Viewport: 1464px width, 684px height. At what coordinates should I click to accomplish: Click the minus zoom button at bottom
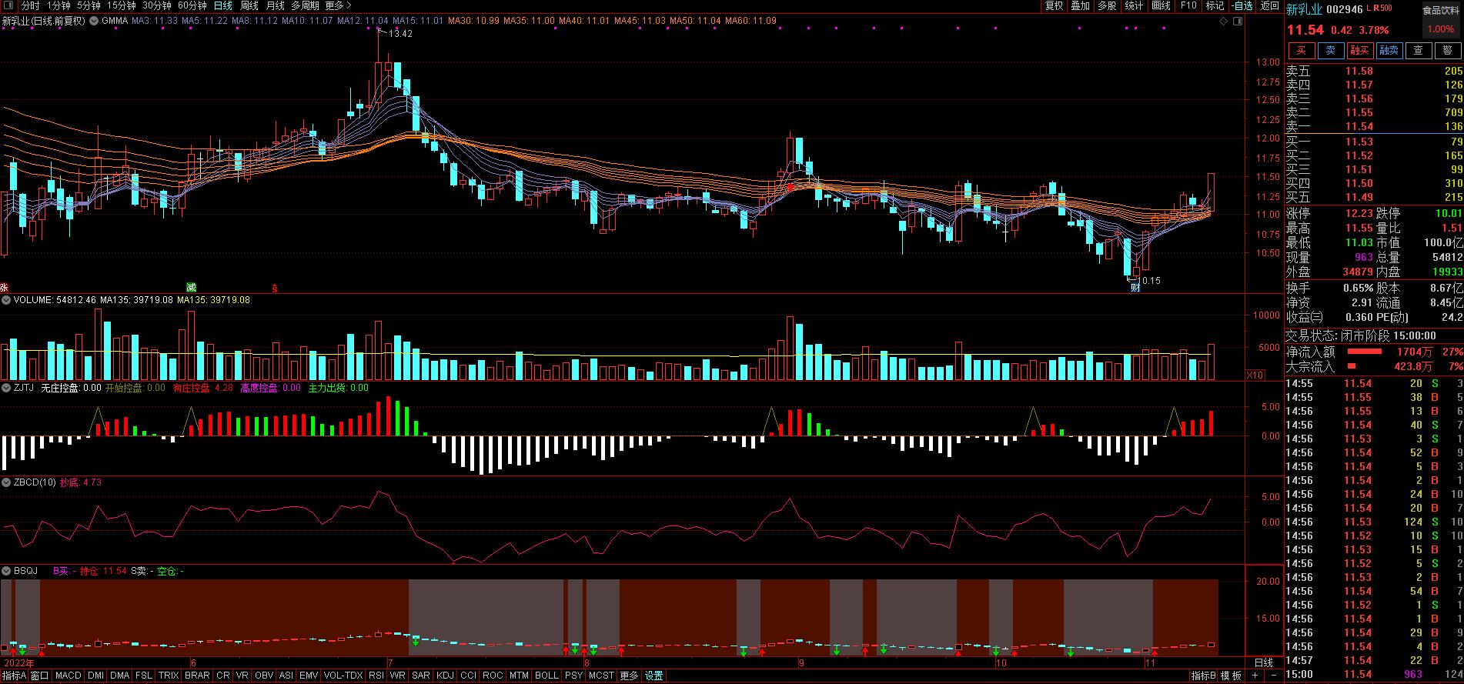(x=1272, y=676)
